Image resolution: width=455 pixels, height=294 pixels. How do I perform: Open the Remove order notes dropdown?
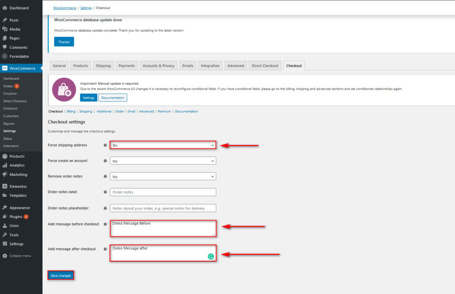click(163, 177)
